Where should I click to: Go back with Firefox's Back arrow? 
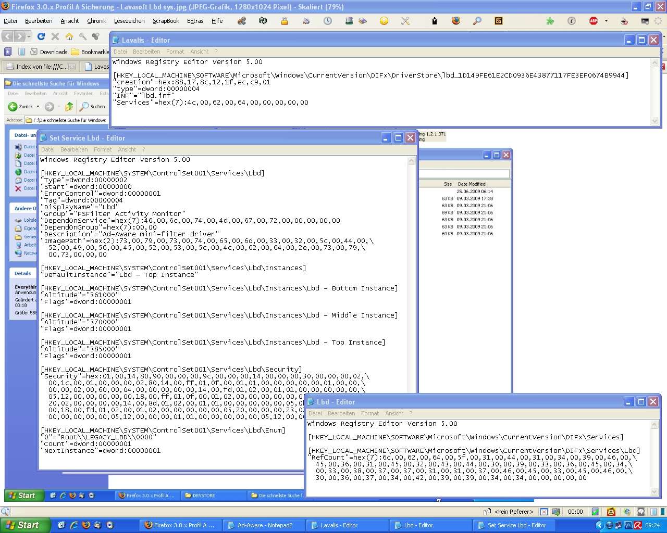click(7, 36)
